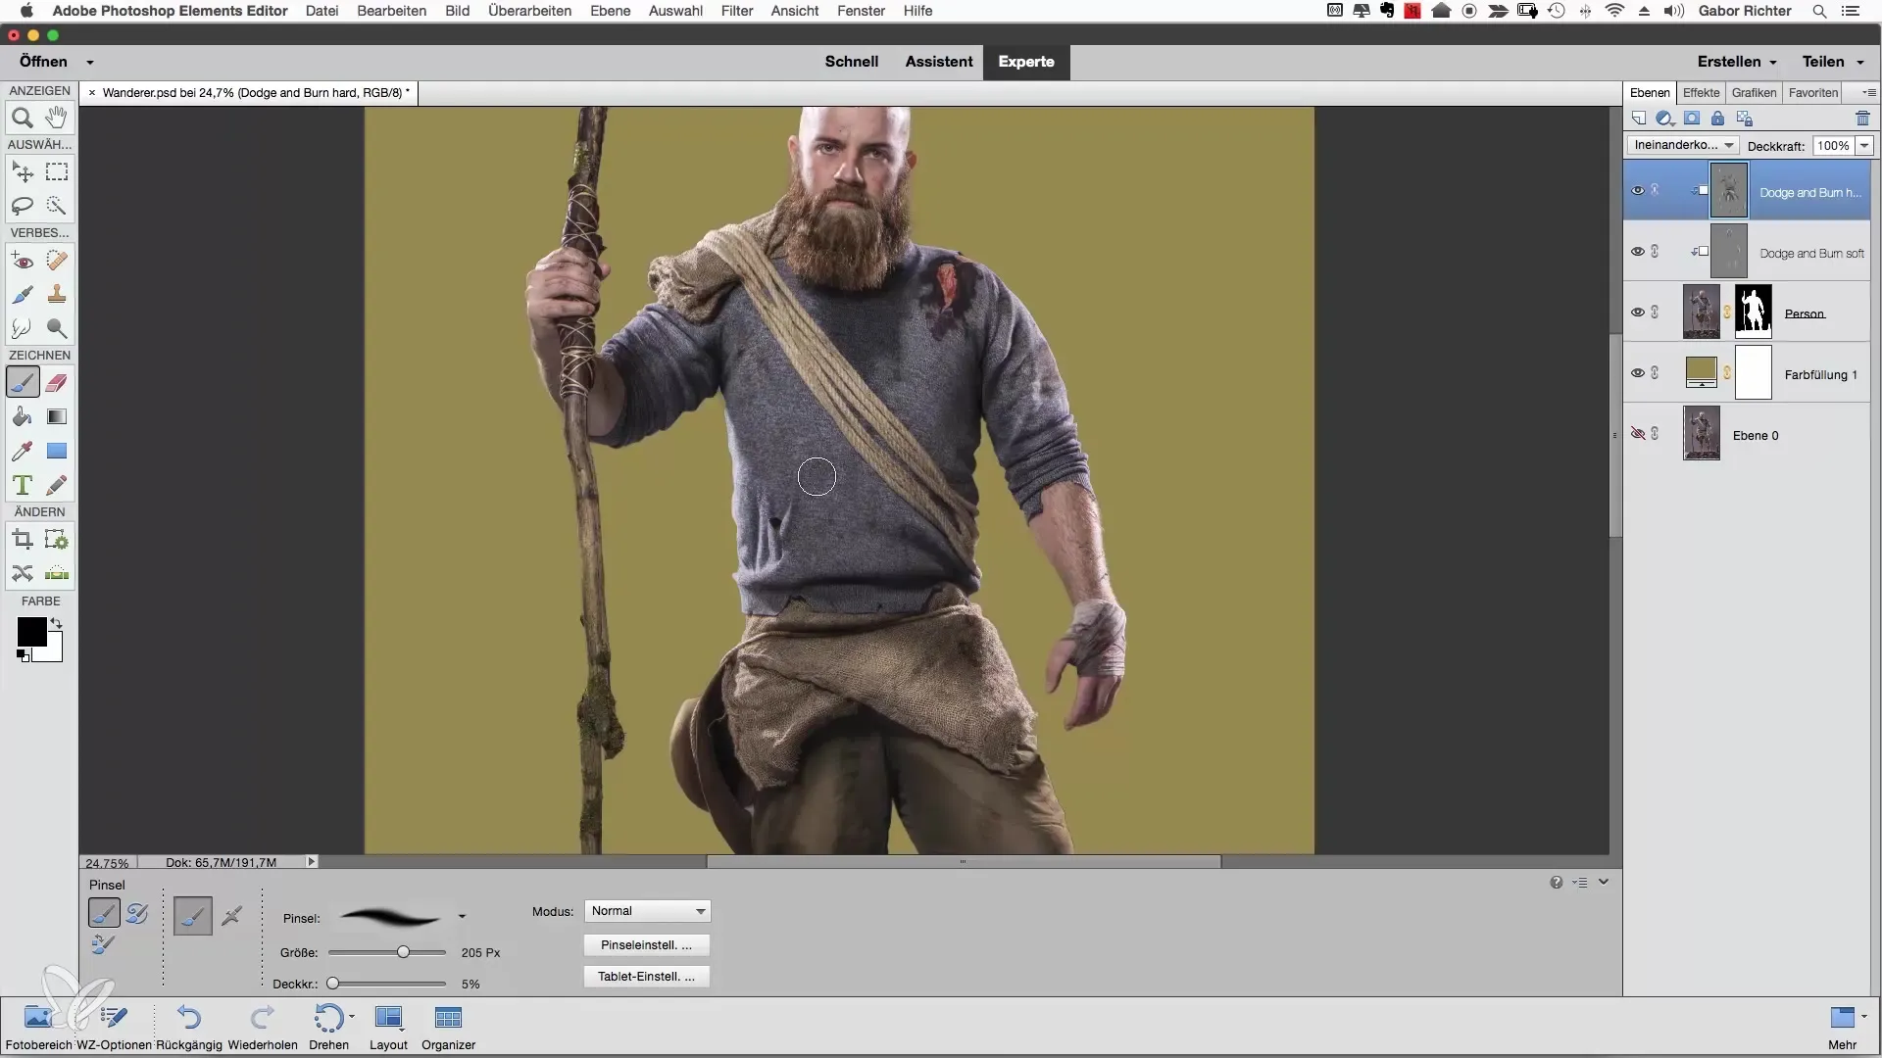
Task: Select the Crop tool
Action: [22, 540]
